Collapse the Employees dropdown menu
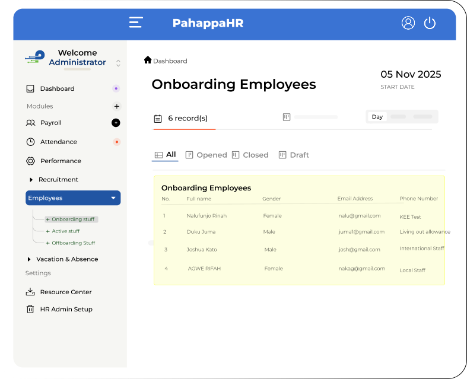 (x=113, y=198)
